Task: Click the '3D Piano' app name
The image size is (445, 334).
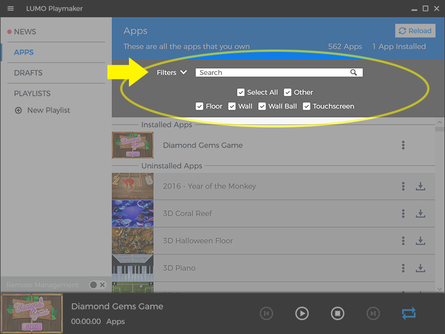Action: (x=179, y=268)
